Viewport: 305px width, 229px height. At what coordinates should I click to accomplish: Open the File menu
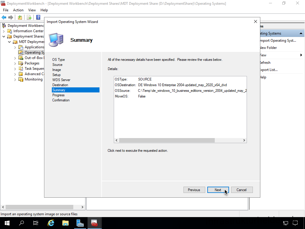pos(6,10)
